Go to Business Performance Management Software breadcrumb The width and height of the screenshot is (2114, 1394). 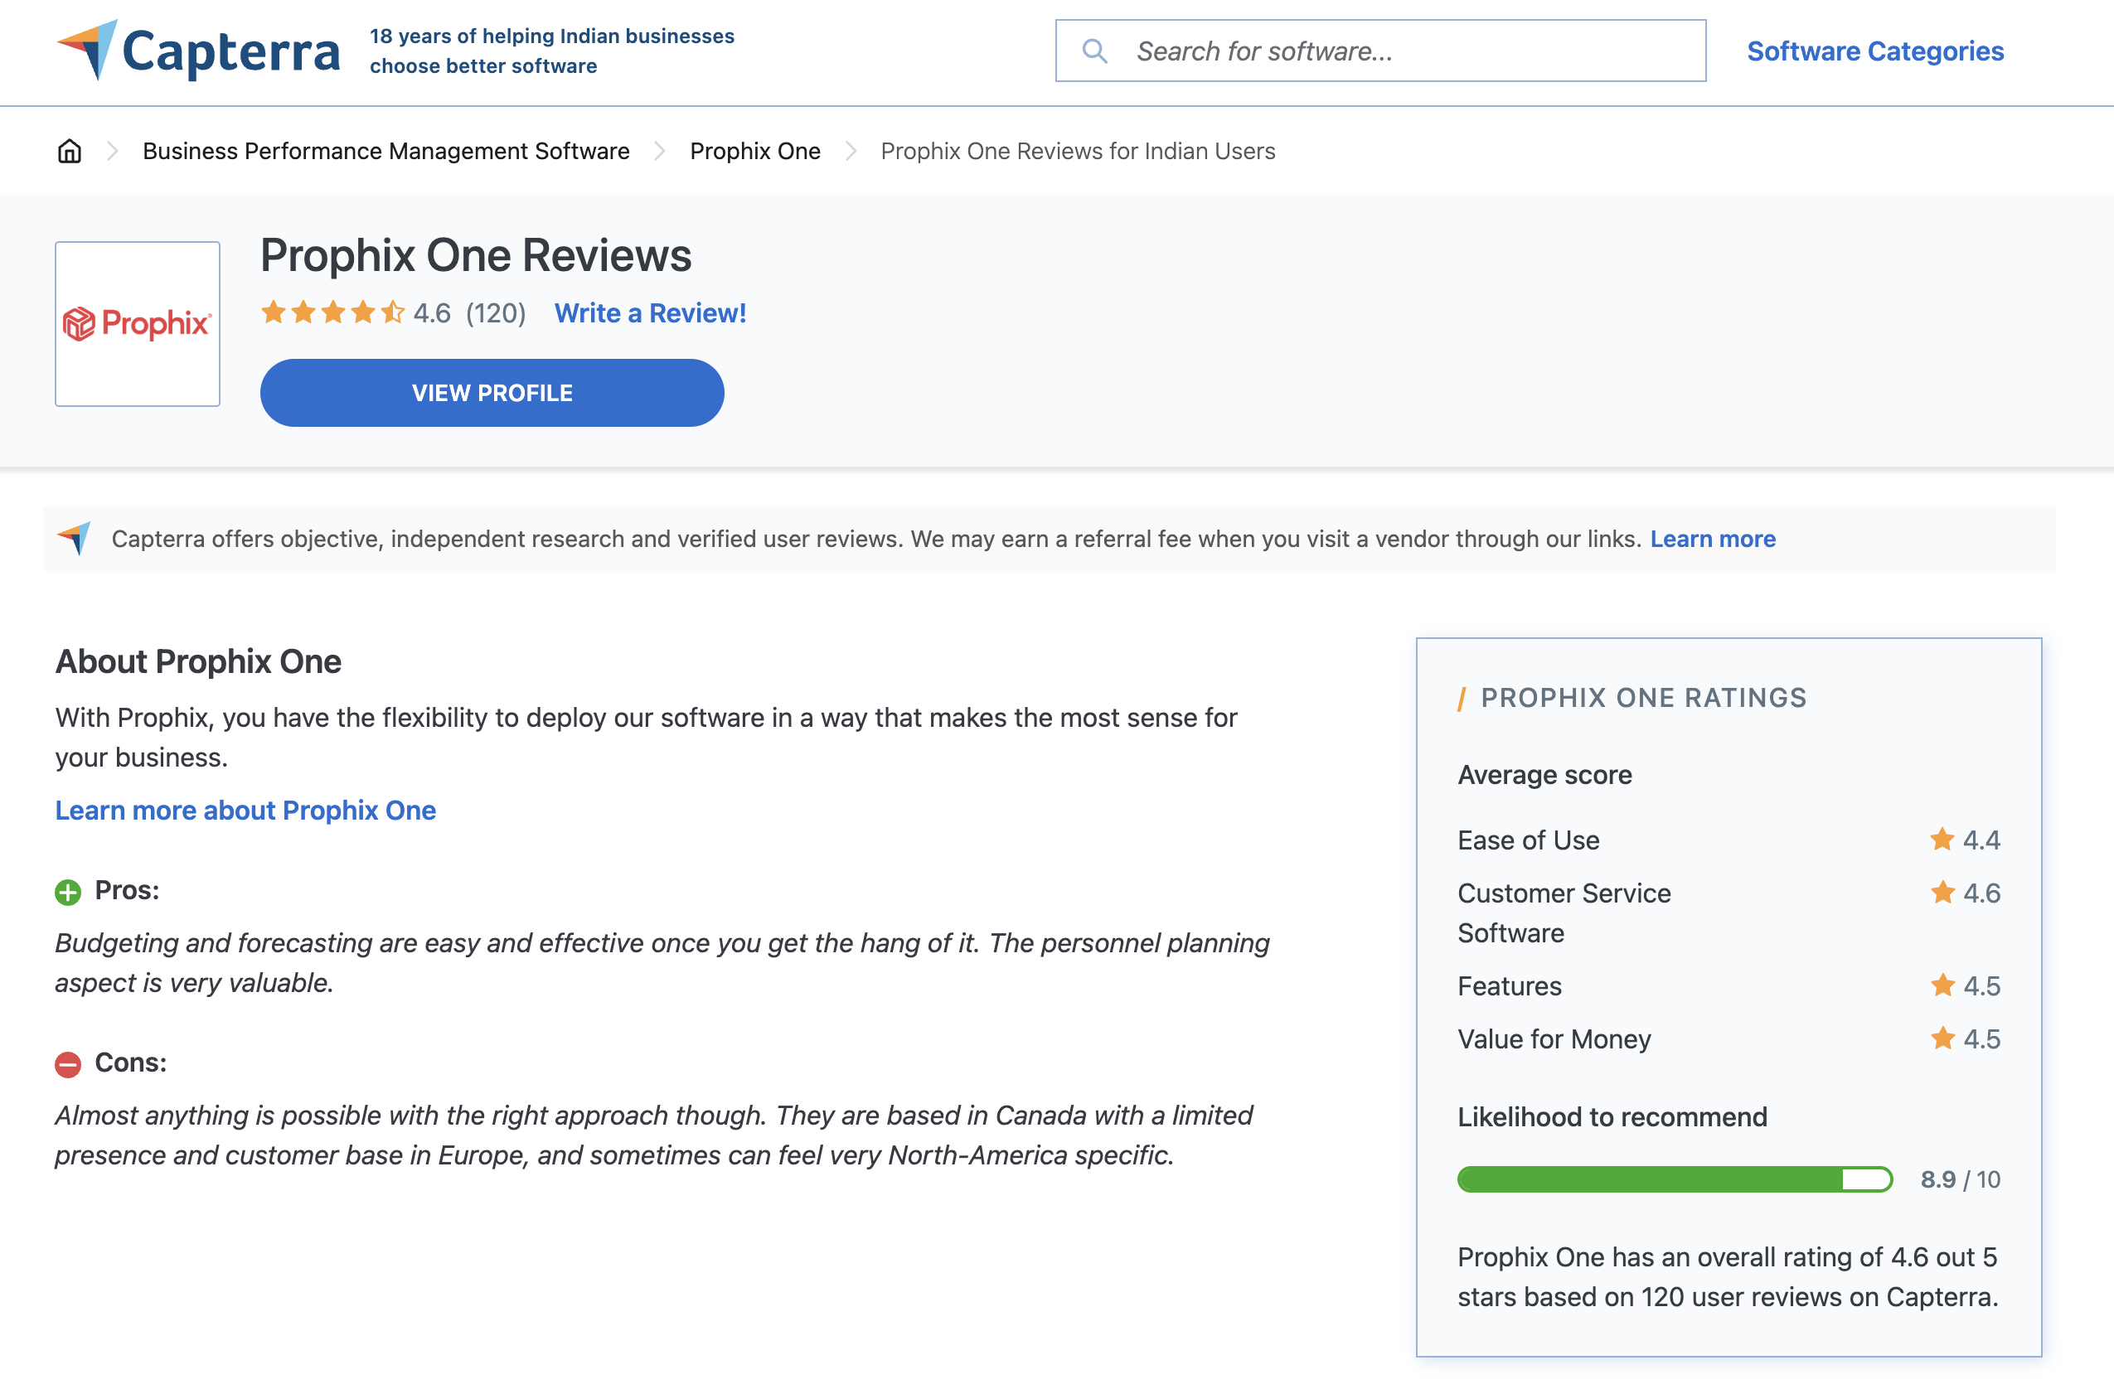click(x=386, y=151)
